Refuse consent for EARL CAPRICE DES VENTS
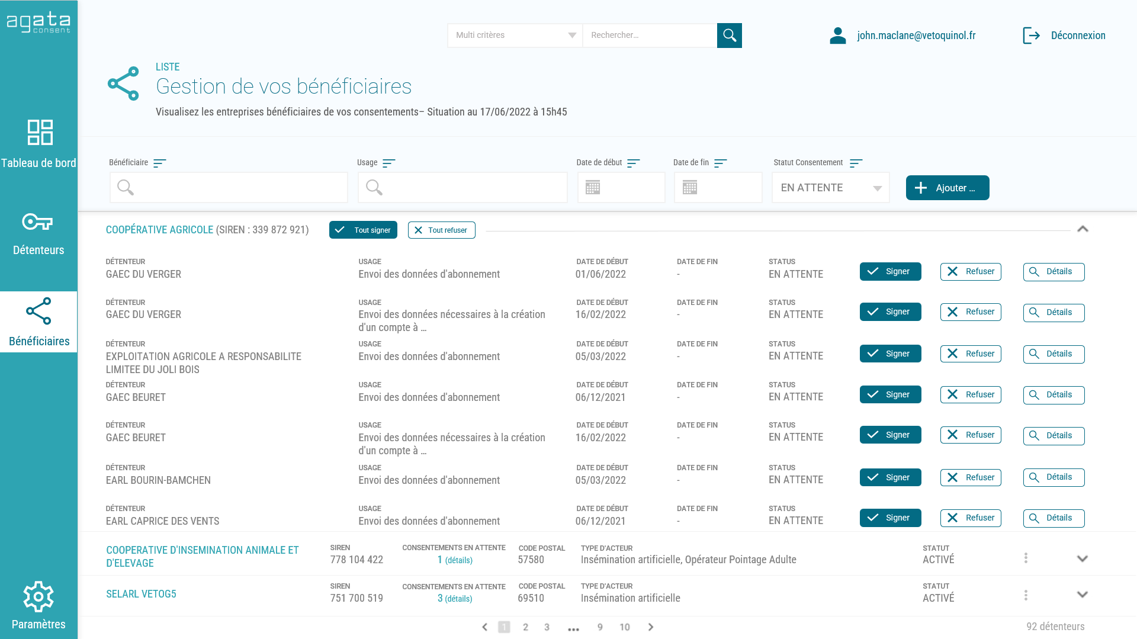Image resolution: width=1137 pixels, height=639 pixels. 970,518
